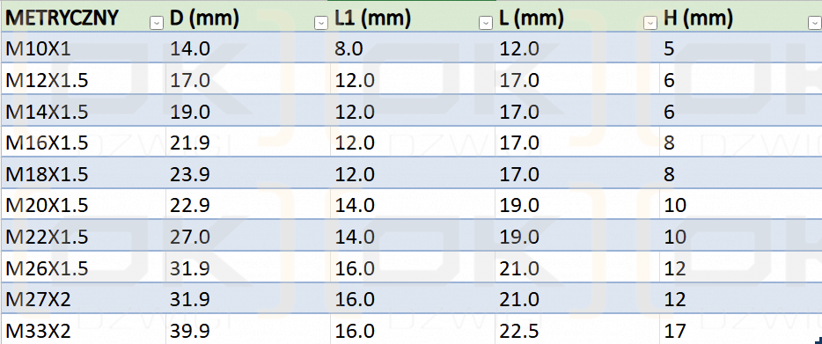Click the H value 8 in M18X1.5 row
Viewport: 822px width, 344px height.
669,174
